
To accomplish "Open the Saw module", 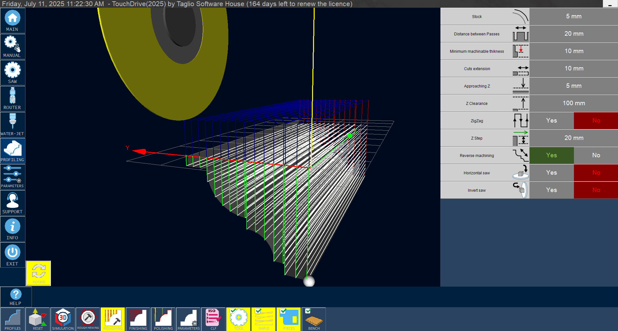I will point(13,72).
